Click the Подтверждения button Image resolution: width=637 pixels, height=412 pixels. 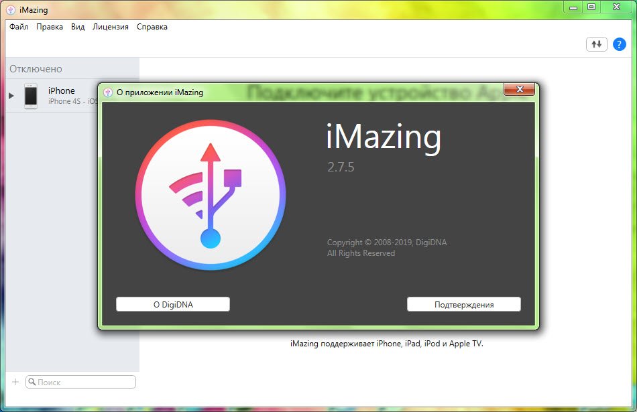464,304
